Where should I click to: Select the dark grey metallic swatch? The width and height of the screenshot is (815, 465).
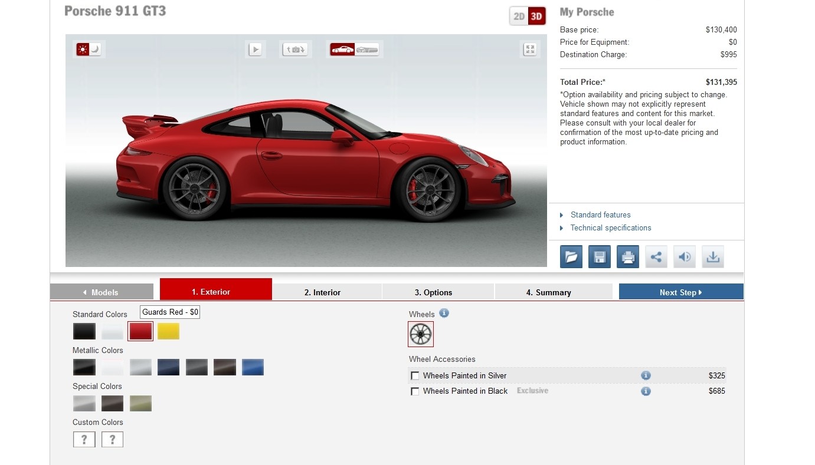pos(197,367)
